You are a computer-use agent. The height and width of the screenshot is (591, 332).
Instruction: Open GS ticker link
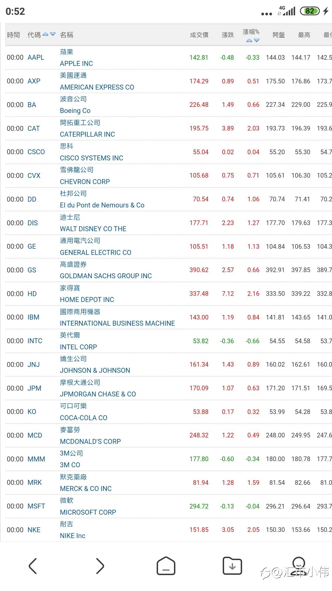click(32, 270)
